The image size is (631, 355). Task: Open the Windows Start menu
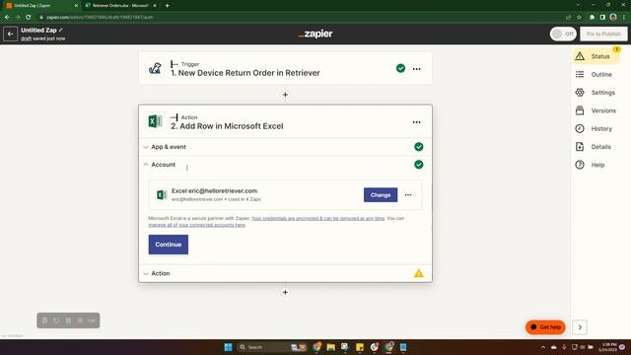pyautogui.click(x=228, y=347)
